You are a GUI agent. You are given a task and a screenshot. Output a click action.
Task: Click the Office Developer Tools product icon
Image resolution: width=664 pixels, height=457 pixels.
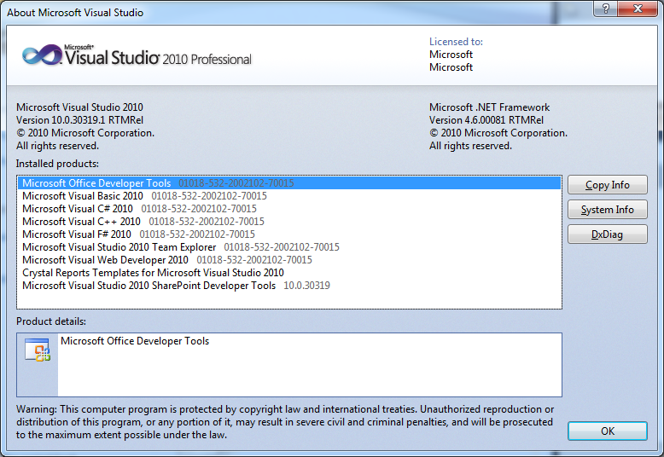[38, 350]
